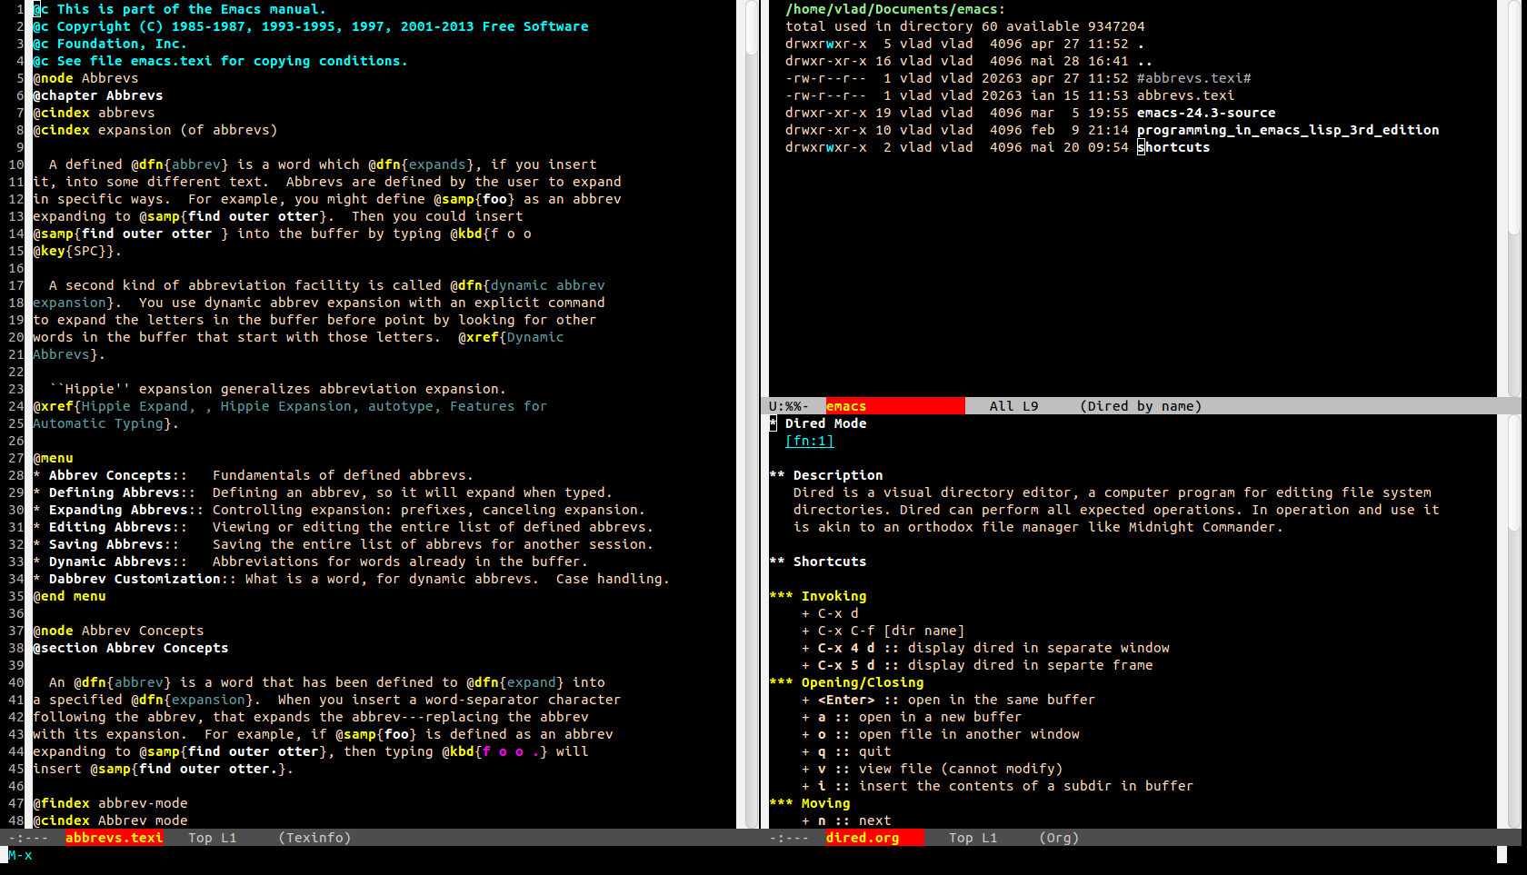Follow the [fn:1] footnote link

click(809, 441)
